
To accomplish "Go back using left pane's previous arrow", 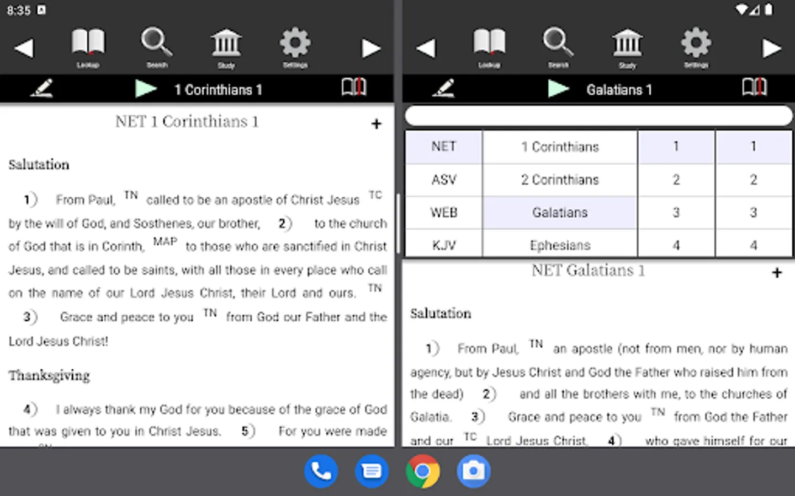I will tap(24, 48).
